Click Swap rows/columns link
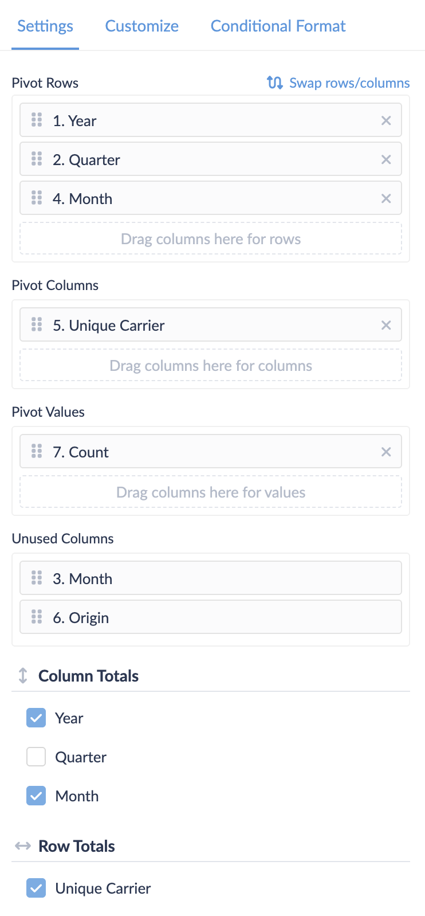The image size is (425, 916). (349, 83)
